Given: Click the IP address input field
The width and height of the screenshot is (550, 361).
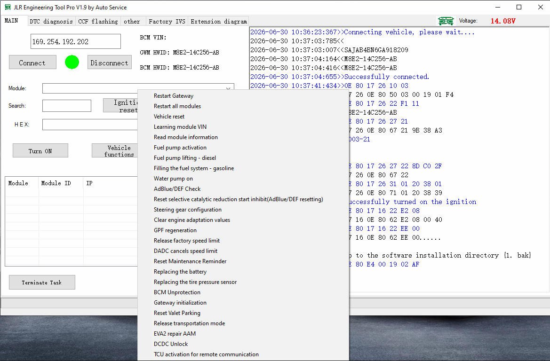Looking at the screenshot, I should [76, 41].
